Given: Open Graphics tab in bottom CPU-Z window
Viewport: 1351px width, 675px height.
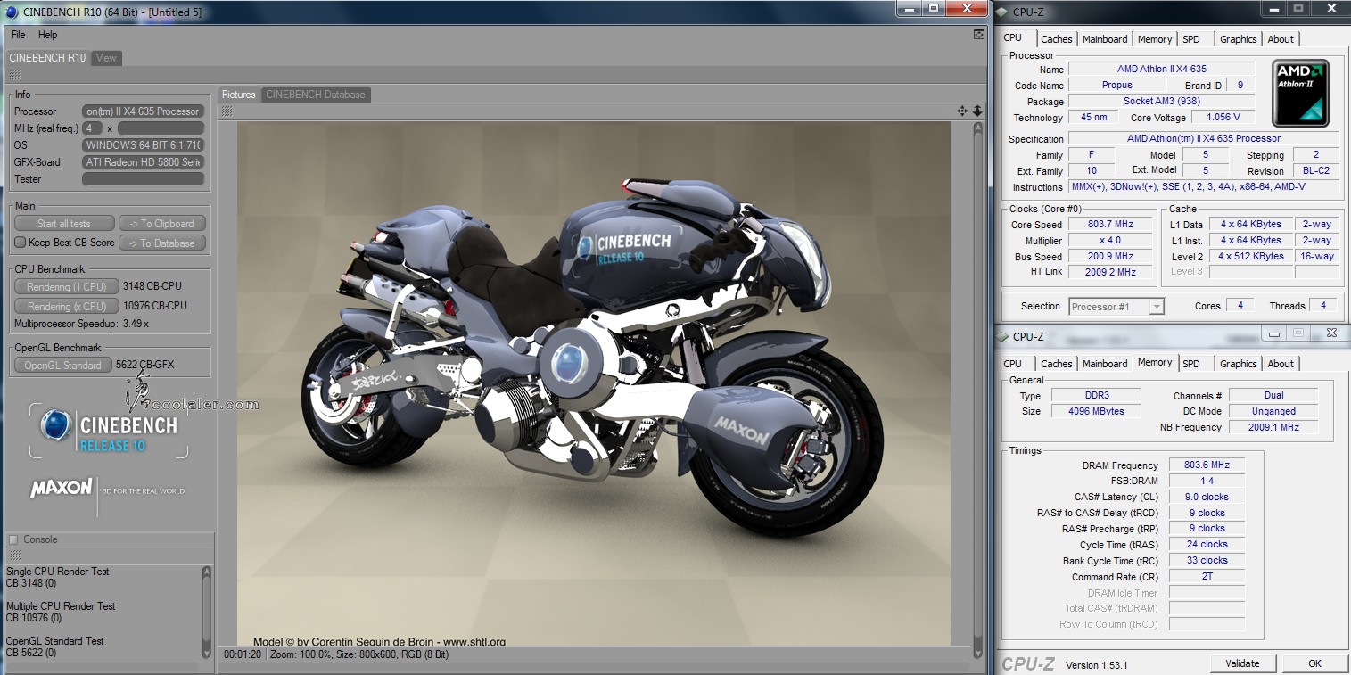Looking at the screenshot, I should [x=1239, y=364].
